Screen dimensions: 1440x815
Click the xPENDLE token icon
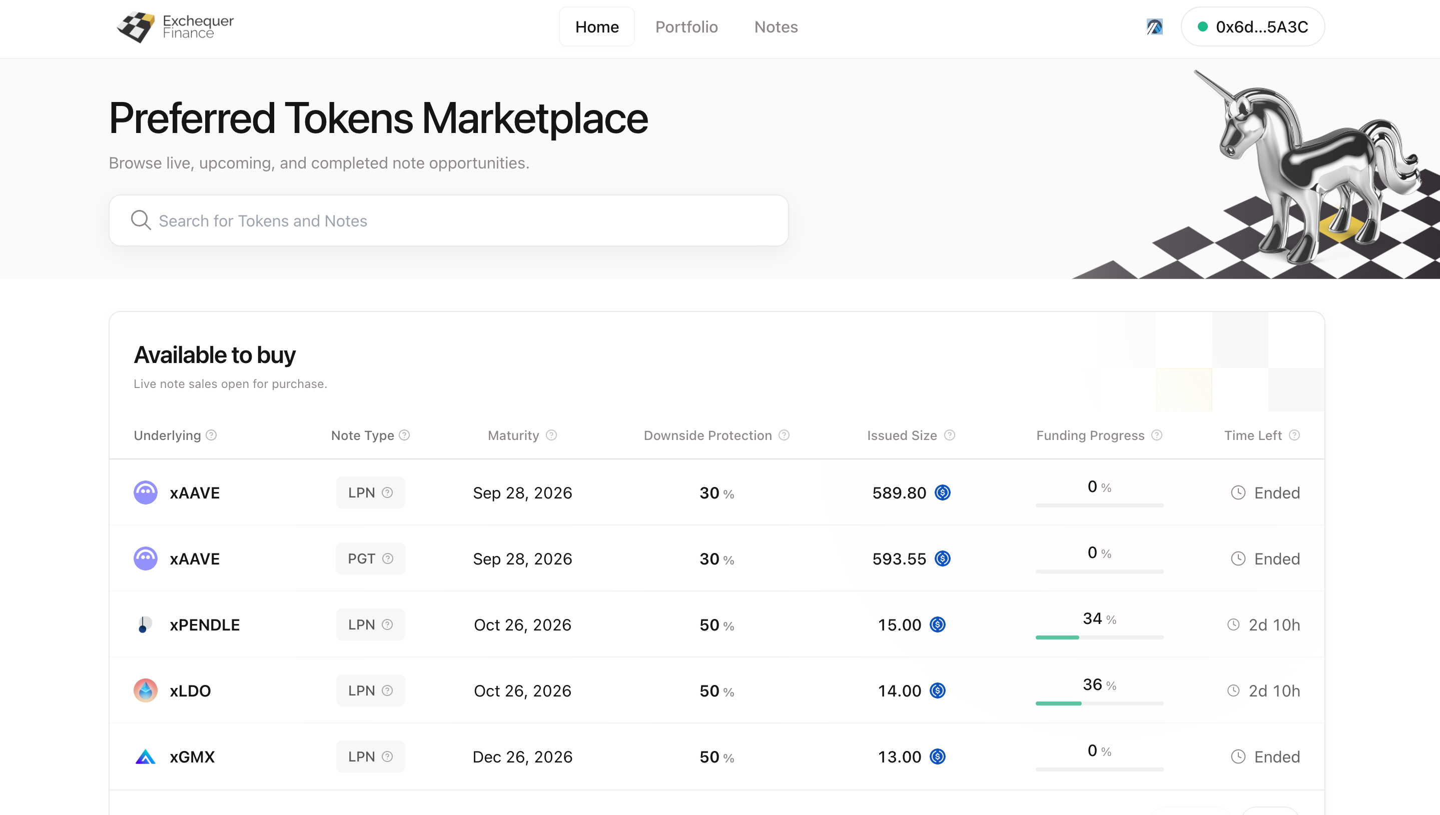click(x=146, y=624)
